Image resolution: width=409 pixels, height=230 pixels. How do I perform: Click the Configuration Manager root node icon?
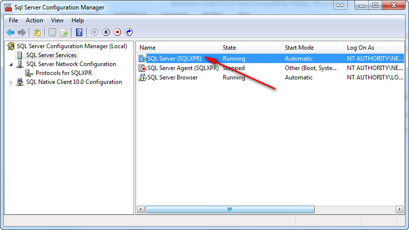(x=11, y=46)
